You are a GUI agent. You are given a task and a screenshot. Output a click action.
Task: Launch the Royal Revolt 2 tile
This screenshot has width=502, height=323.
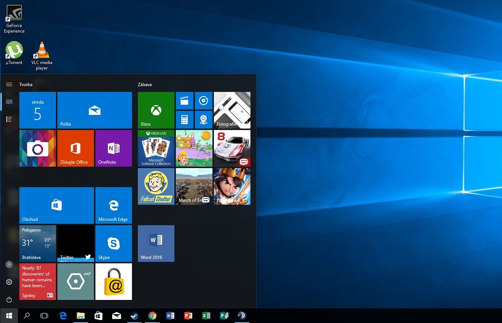(x=232, y=186)
